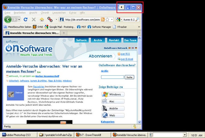This screenshot has width=205, height=138.
Task: Select the Anmelde-Versuche überwachen tab
Action: pyautogui.click(x=32, y=33)
